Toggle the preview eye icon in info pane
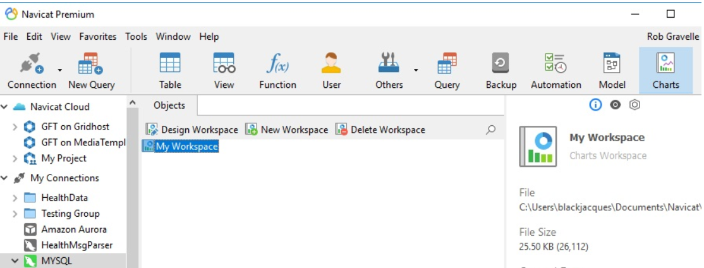This screenshot has height=268, width=704. 615,105
